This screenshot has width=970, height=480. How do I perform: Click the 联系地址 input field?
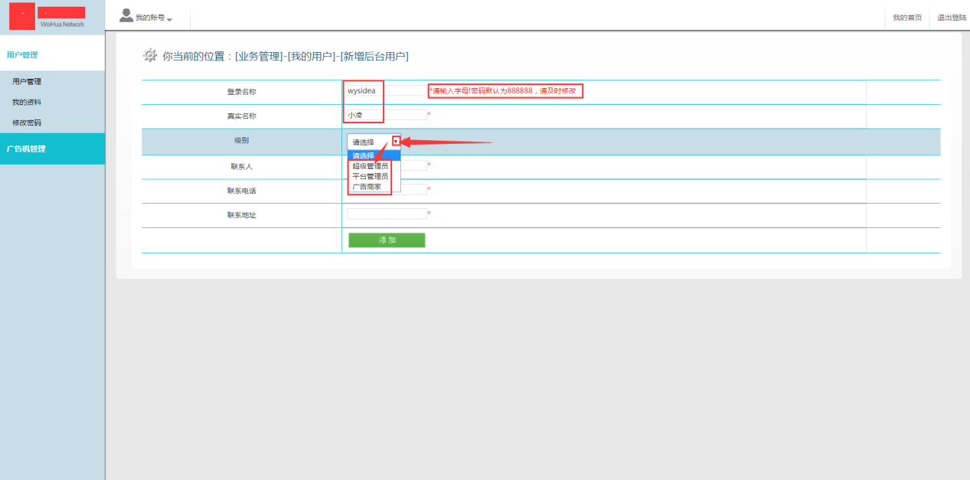click(x=387, y=214)
